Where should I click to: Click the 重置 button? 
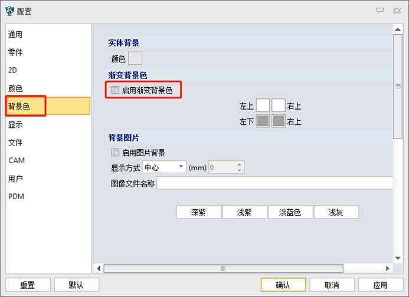tap(27, 285)
